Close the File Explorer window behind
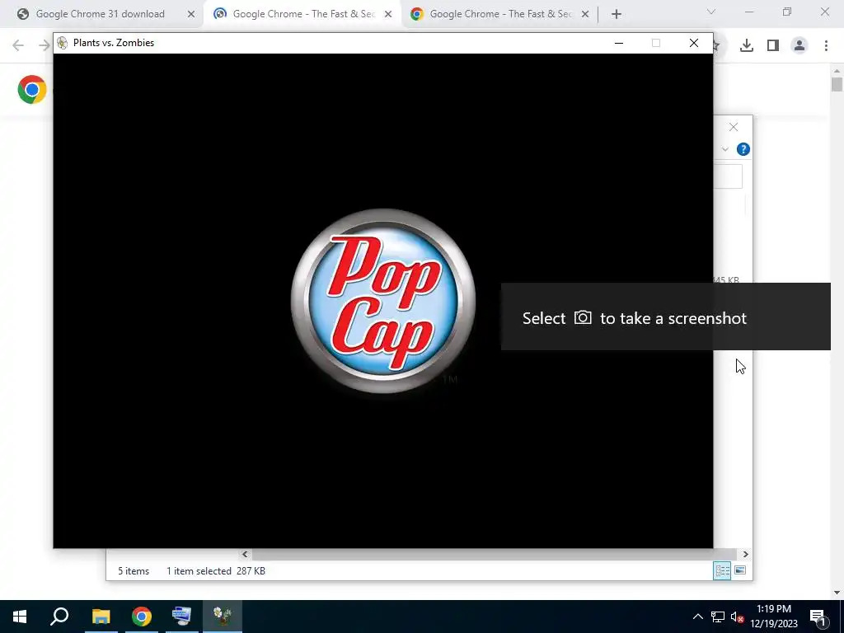 pyautogui.click(x=733, y=127)
